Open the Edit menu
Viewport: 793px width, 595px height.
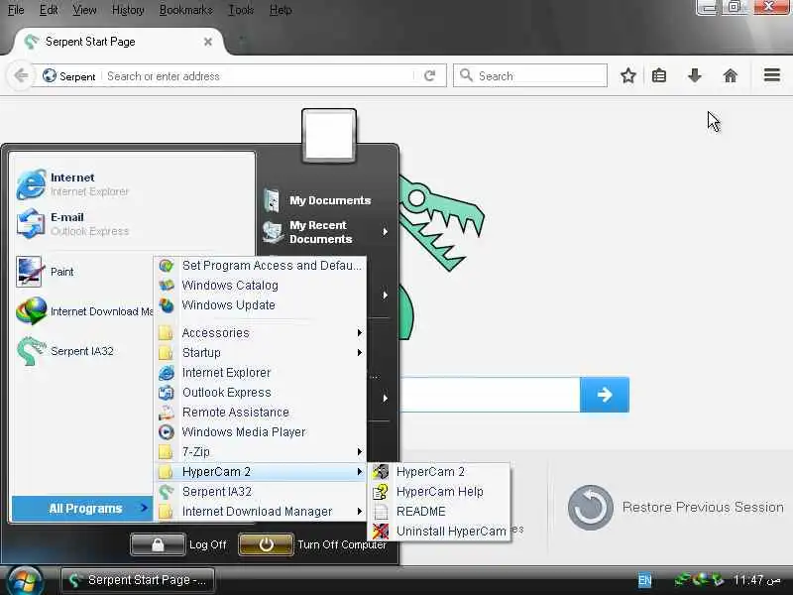(x=49, y=10)
